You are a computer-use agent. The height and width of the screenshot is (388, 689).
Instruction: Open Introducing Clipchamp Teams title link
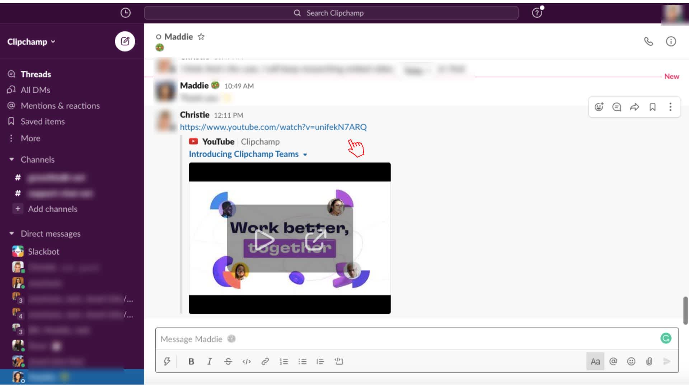(244, 154)
